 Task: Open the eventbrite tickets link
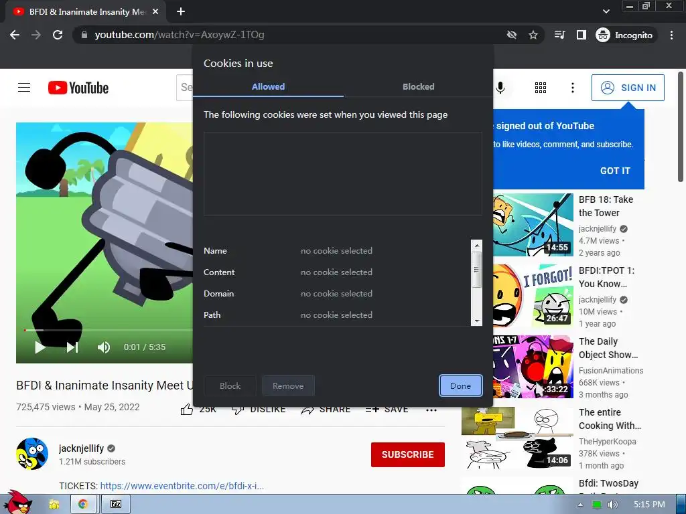(x=182, y=486)
